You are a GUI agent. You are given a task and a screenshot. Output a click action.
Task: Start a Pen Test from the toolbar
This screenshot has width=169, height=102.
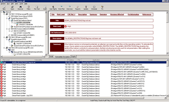point(37,7)
